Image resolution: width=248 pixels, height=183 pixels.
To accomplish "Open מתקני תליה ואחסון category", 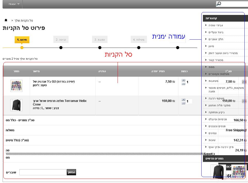I will point(219,105).
